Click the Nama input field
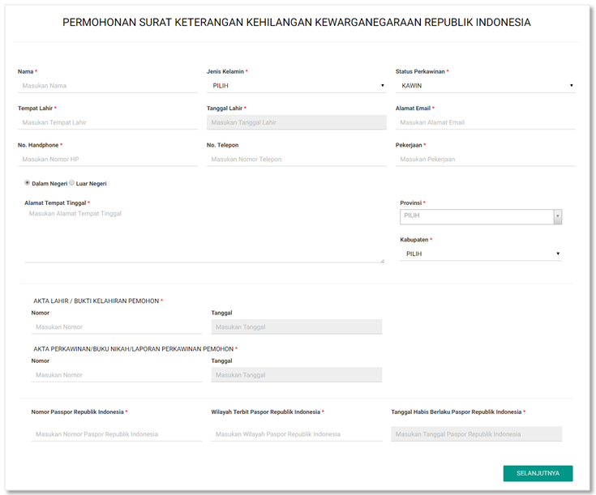596x495 pixels. [107, 85]
